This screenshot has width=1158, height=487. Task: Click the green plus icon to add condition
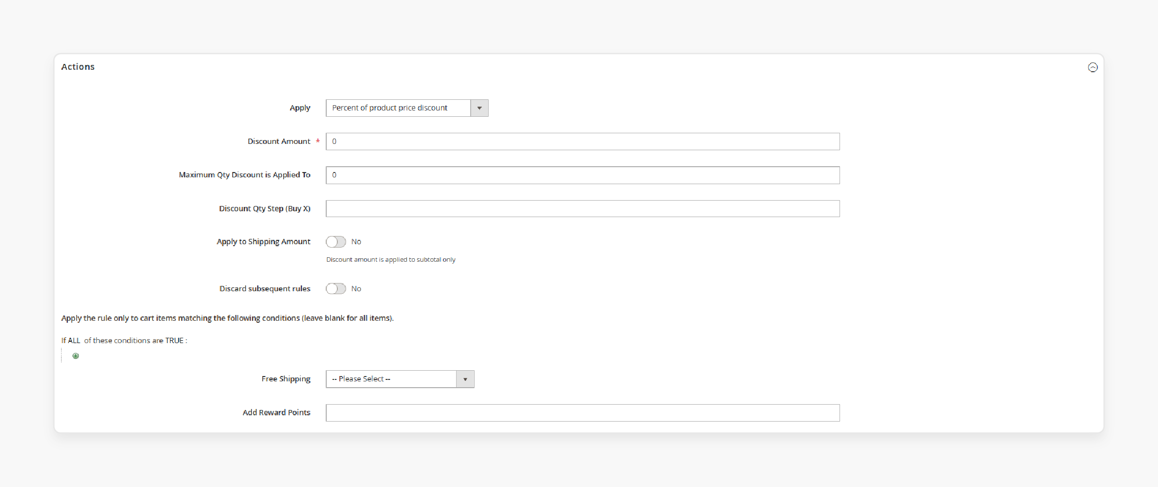[x=76, y=356]
